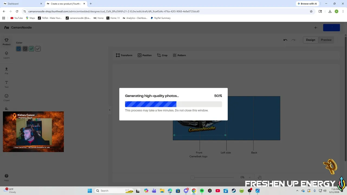Click the generating photos progress bar
The height and width of the screenshot is (195, 347).
pyautogui.click(x=173, y=104)
